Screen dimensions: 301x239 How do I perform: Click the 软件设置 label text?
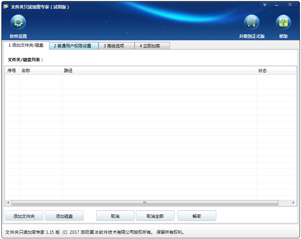(18, 36)
